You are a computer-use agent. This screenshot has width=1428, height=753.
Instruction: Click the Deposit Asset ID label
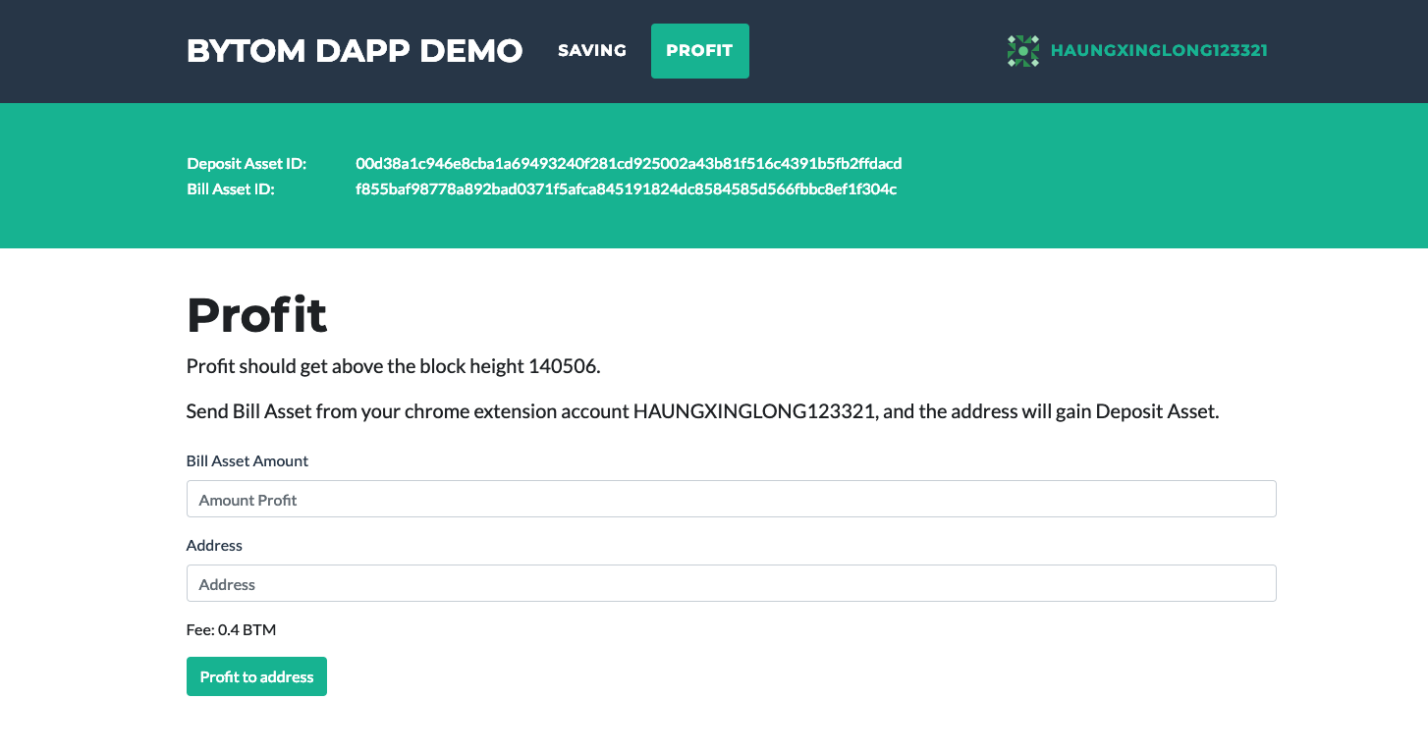pyautogui.click(x=247, y=163)
